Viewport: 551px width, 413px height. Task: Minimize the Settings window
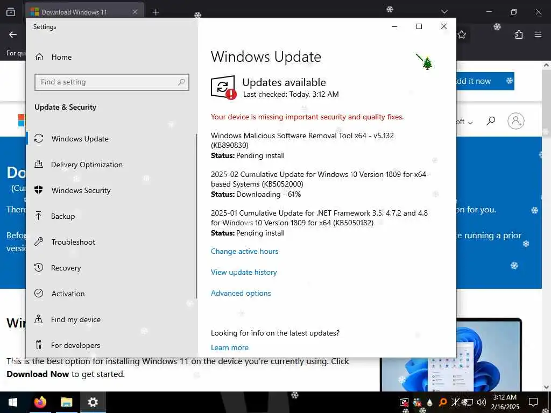[394, 26]
